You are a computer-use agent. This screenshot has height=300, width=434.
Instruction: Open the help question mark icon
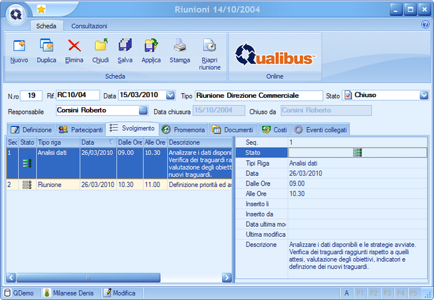[x=425, y=25]
